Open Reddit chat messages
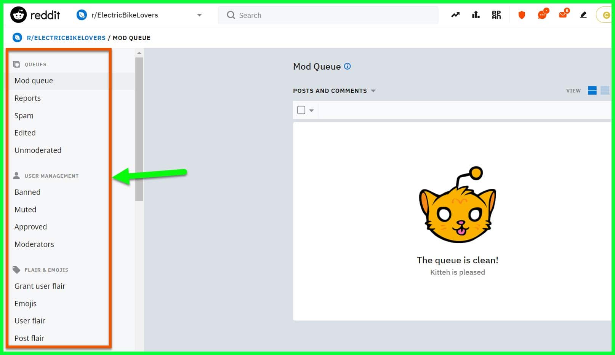This screenshot has height=355, width=615. 541,15
